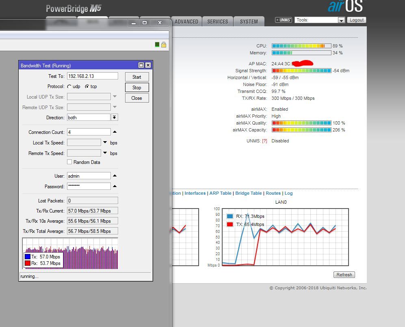The image size is (405, 327).
Task: Click the airMAX Capacity bar
Action: click(301, 130)
